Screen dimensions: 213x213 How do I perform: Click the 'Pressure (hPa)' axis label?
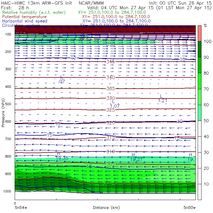pyautogui.click(x=3, y=113)
